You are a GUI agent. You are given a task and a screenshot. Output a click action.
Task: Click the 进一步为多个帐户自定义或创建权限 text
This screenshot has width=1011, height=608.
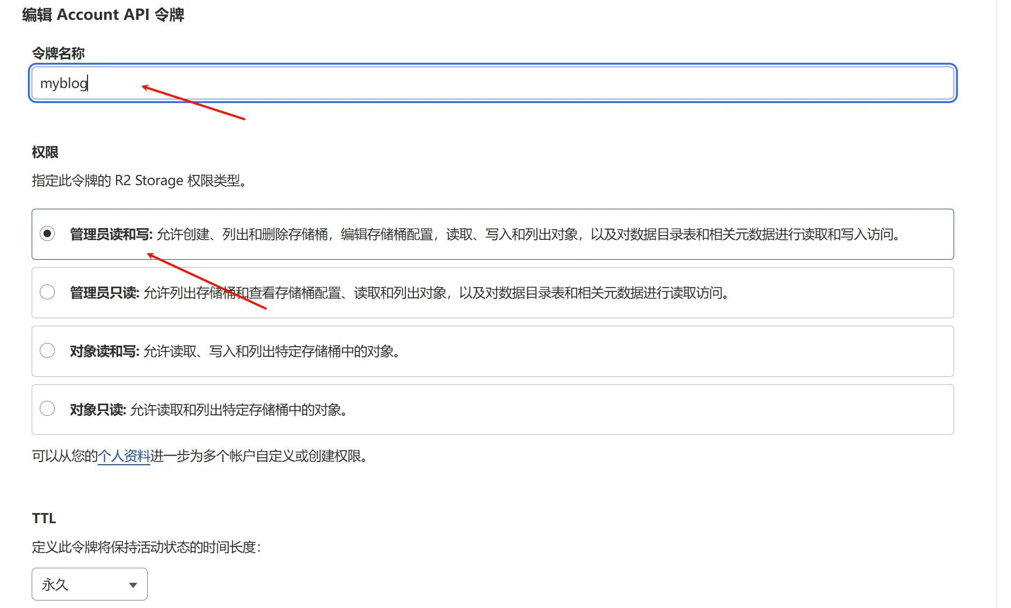click(259, 456)
